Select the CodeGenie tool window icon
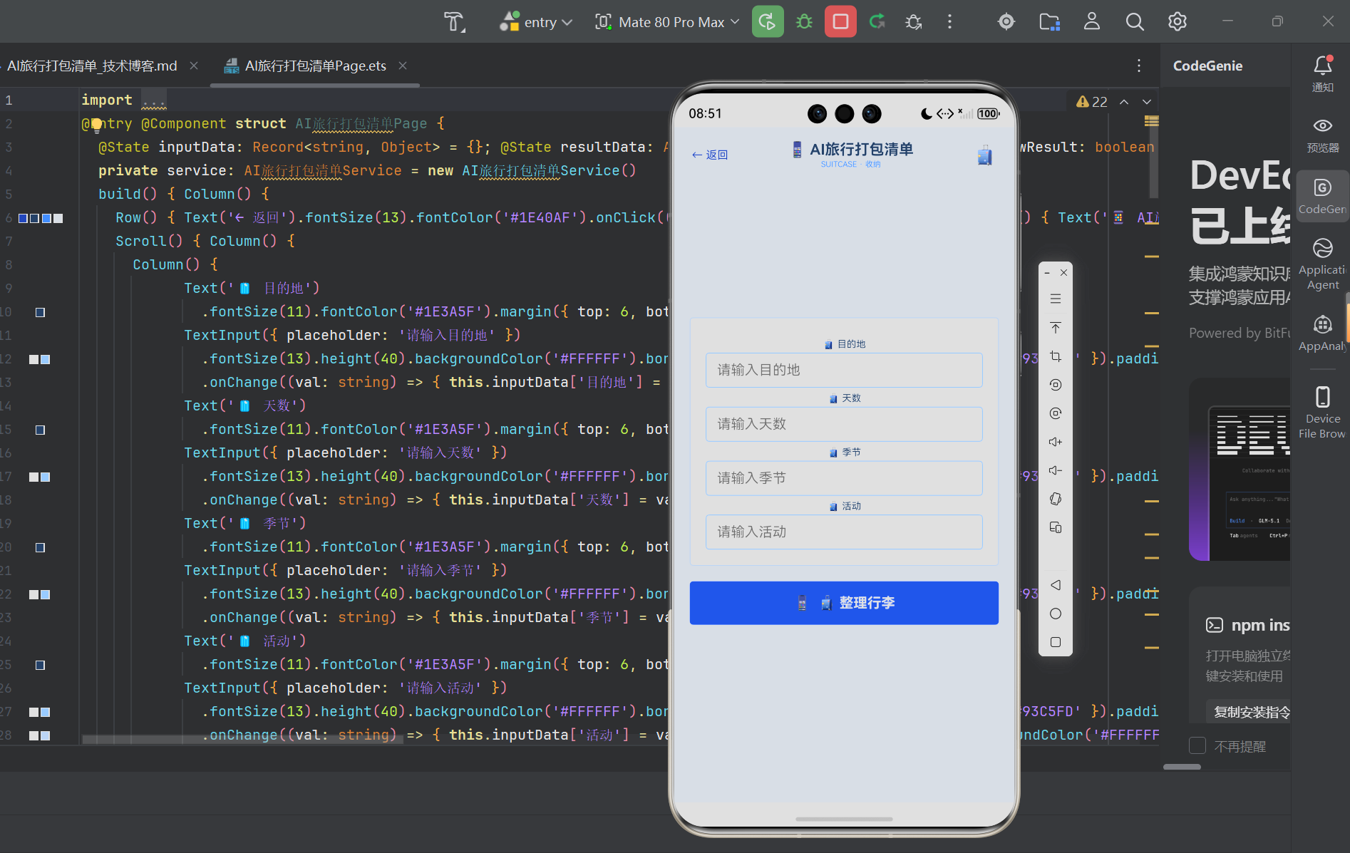 (x=1323, y=196)
